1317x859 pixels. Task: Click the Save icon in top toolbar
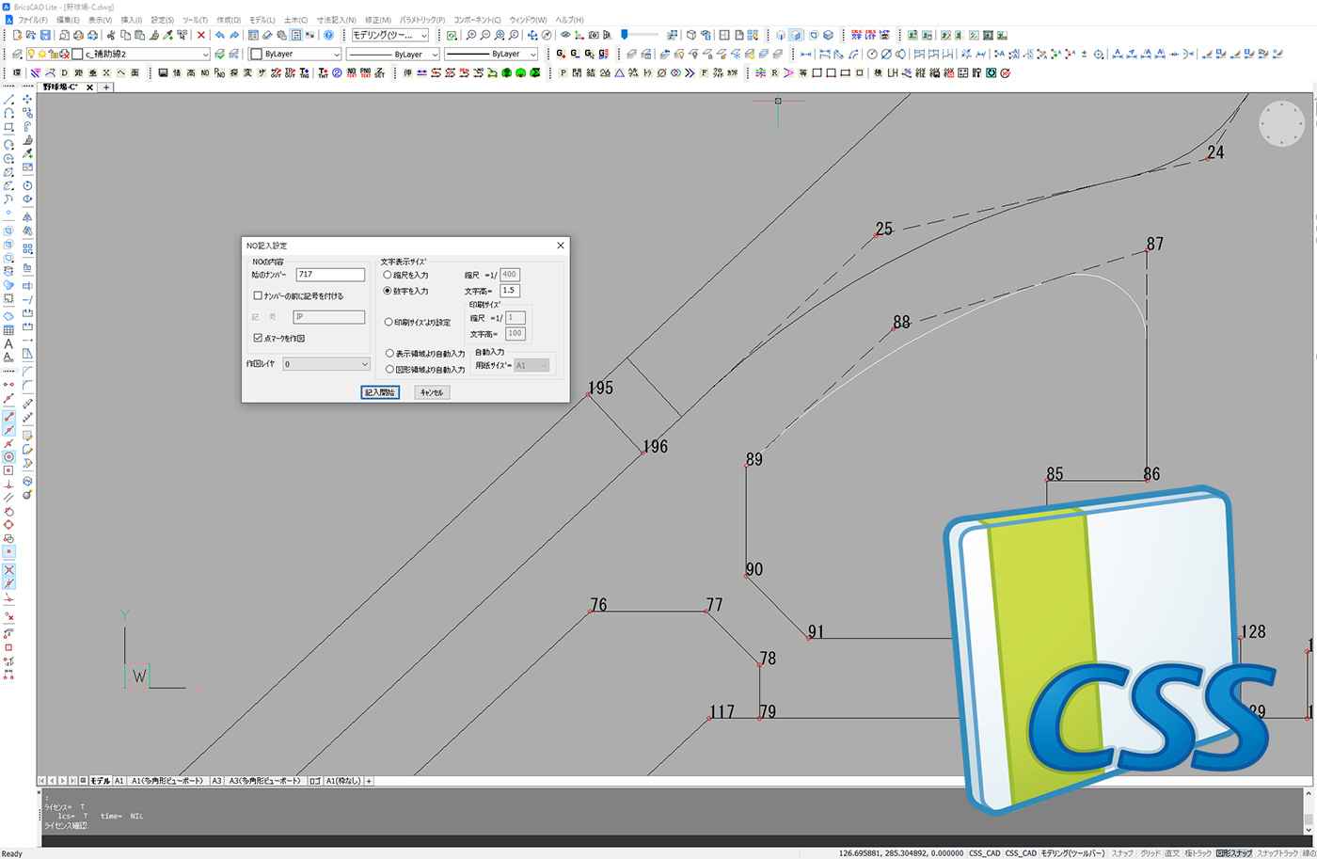(x=45, y=35)
